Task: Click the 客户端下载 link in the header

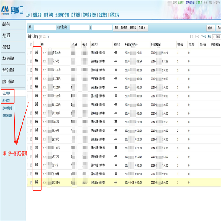Action: 190,2
